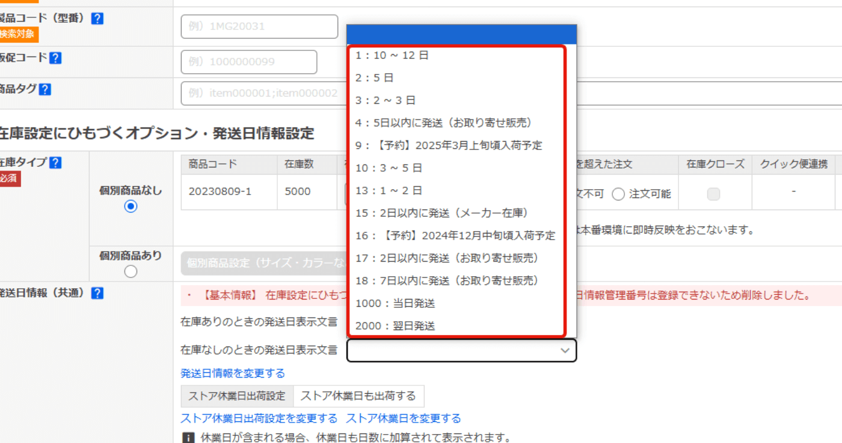Image resolution: width=842 pixels, height=443 pixels.
Task: Open help icon beside 販促コード
Action: (x=55, y=58)
